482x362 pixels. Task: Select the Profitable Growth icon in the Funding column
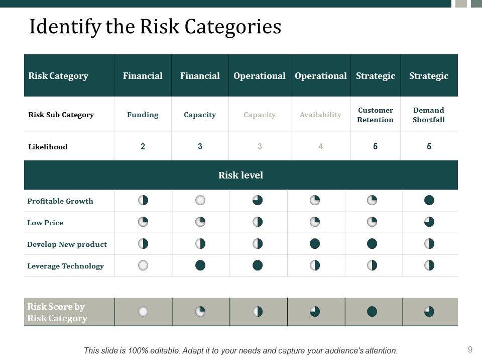click(143, 201)
